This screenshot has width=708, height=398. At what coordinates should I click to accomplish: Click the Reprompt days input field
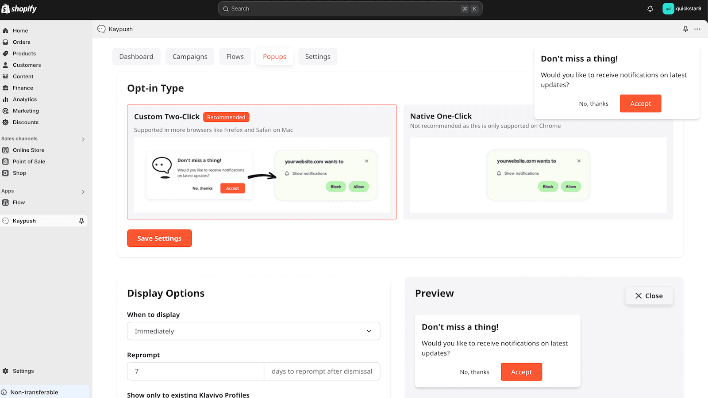coord(196,371)
